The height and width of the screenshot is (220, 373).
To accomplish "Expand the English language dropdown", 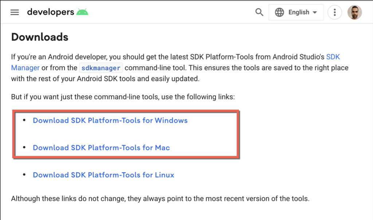I will pos(299,12).
